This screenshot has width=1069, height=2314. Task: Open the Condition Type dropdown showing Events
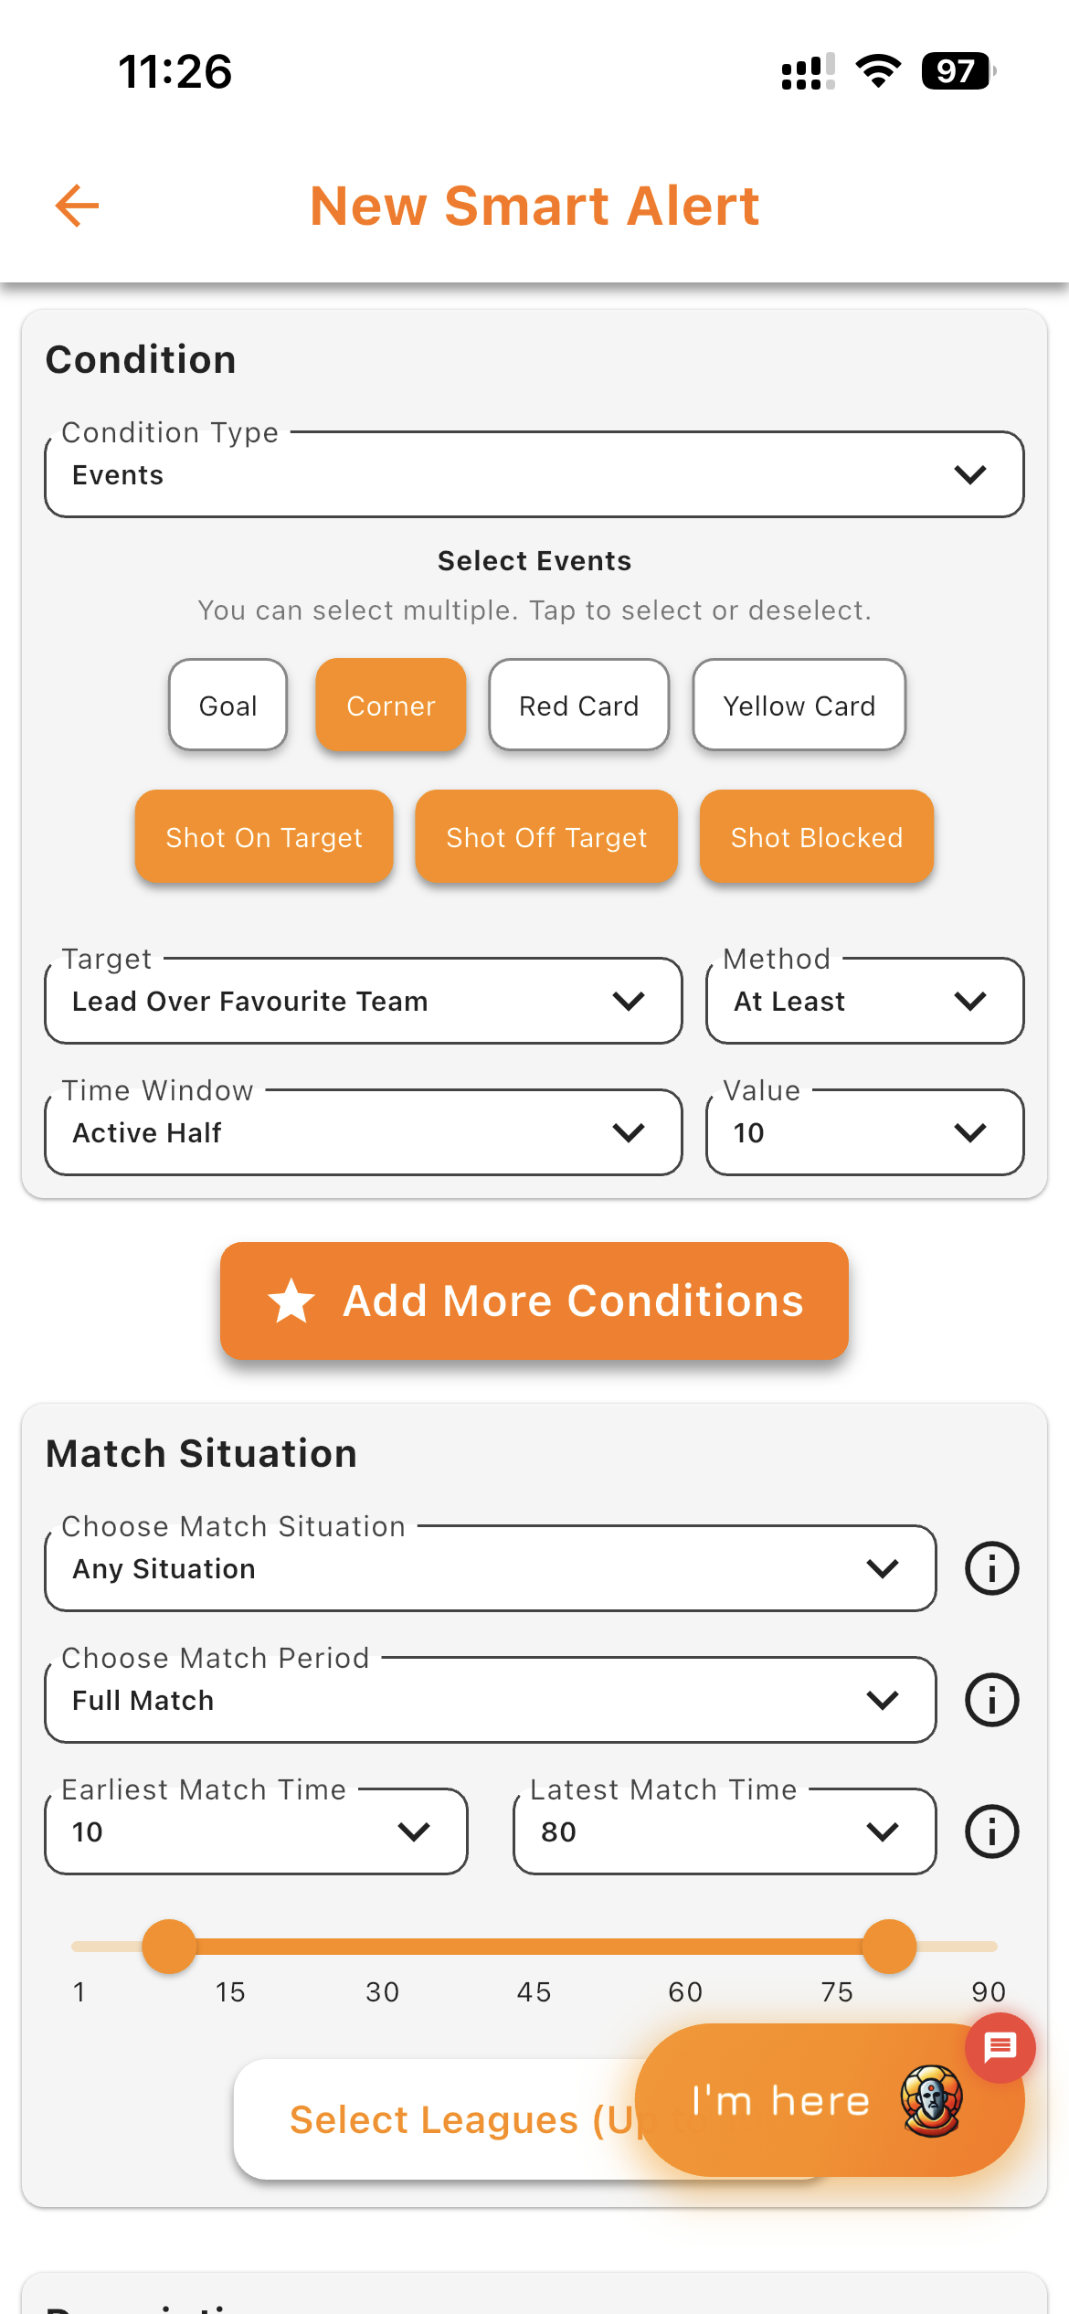tap(534, 473)
